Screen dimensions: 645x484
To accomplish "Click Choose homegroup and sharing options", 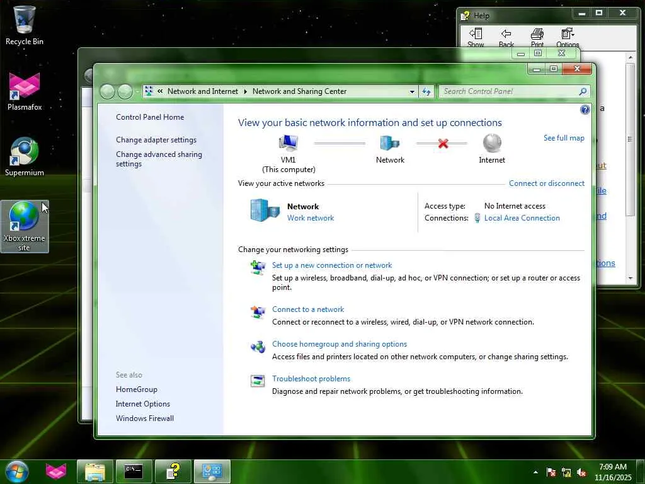I will (340, 344).
